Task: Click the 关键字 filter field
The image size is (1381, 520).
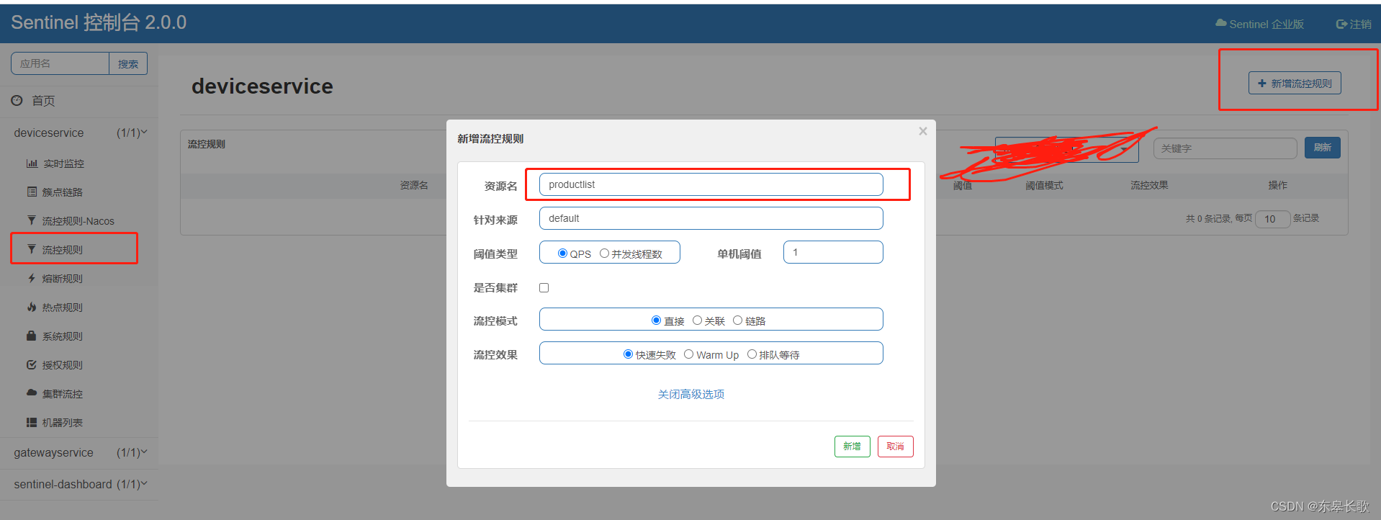Action: tap(1225, 148)
